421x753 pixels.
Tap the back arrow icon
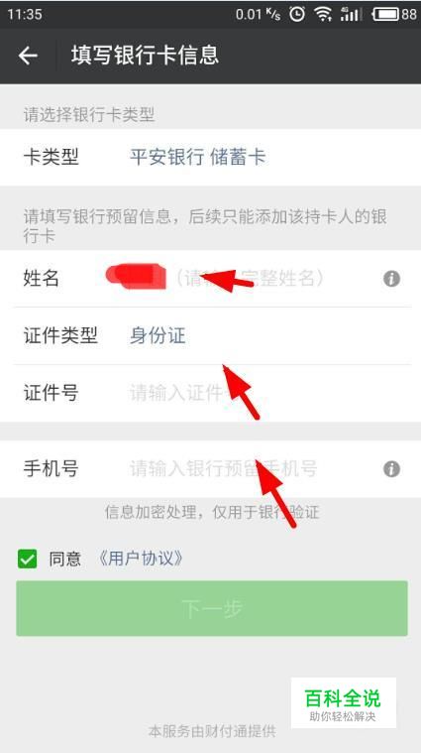(x=28, y=56)
